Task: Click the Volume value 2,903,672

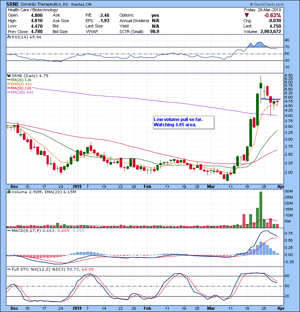Action: point(271,32)
